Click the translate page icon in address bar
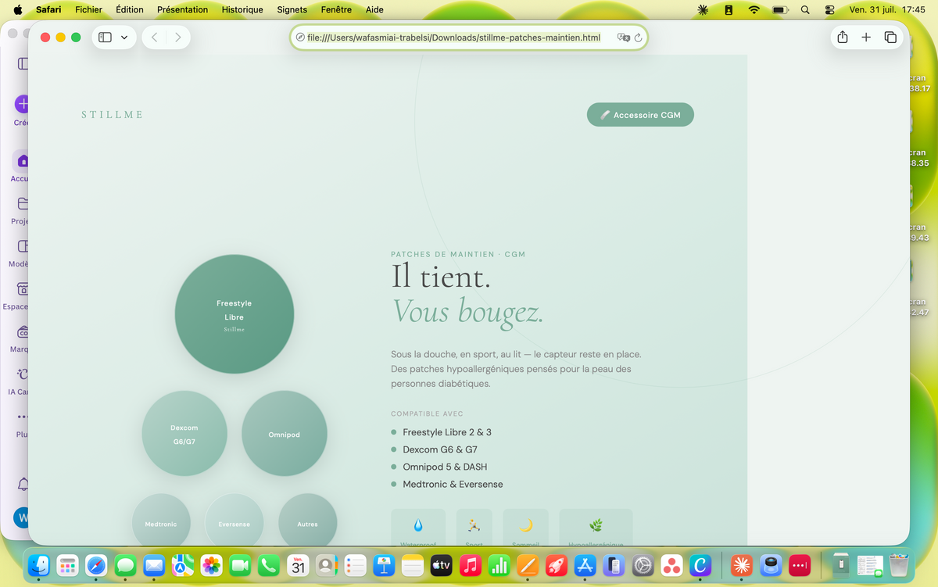Image resolution: width=938 pixels, height=587 pixels. (623, 38)
